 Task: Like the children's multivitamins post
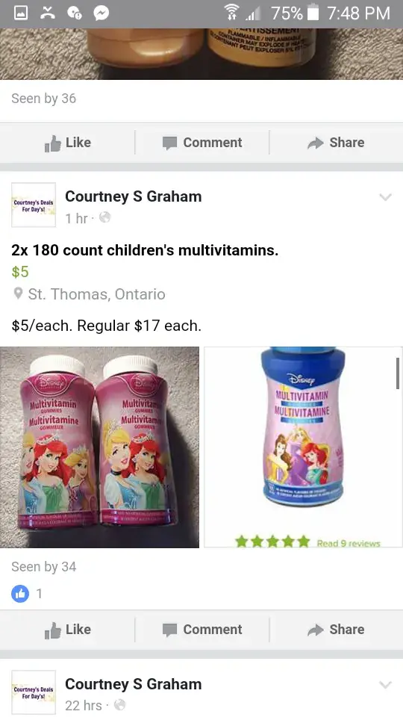[68, 630]
